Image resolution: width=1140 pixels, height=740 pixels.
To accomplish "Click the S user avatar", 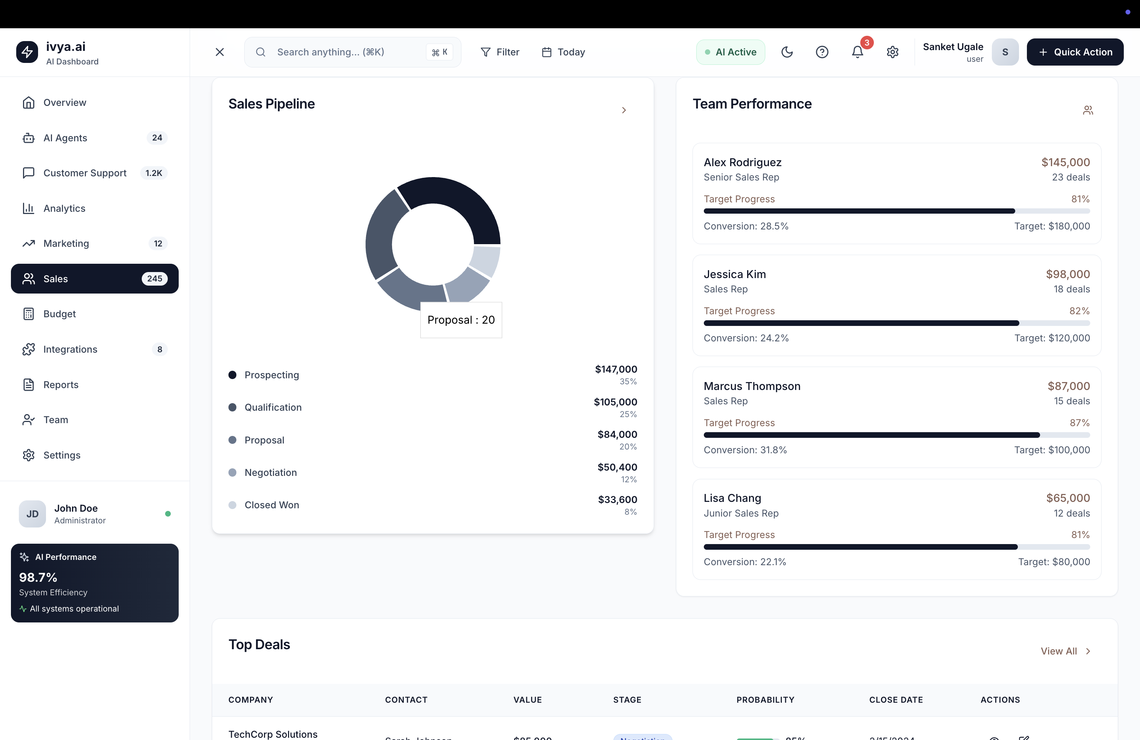I will pos(1005,52).
